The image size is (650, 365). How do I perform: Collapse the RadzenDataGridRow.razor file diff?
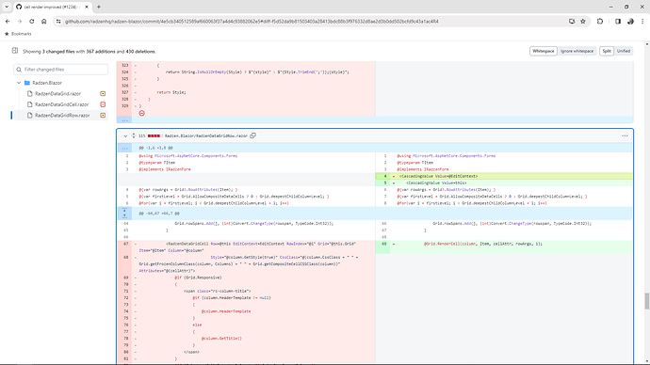click(125, 135)
